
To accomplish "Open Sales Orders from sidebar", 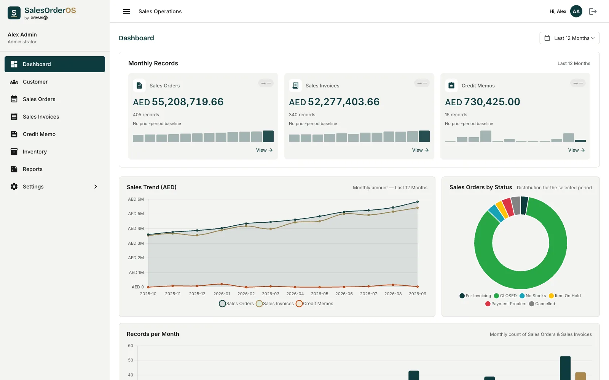I will [x=55, y=99].
